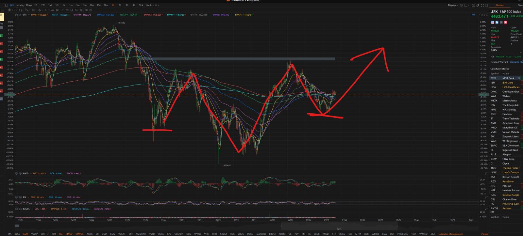
Task: Delete all drawings with the trash icon
Action: tap(81, 10)
